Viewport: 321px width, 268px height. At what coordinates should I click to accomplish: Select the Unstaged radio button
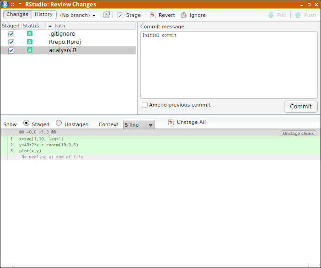tap(59, 123)
